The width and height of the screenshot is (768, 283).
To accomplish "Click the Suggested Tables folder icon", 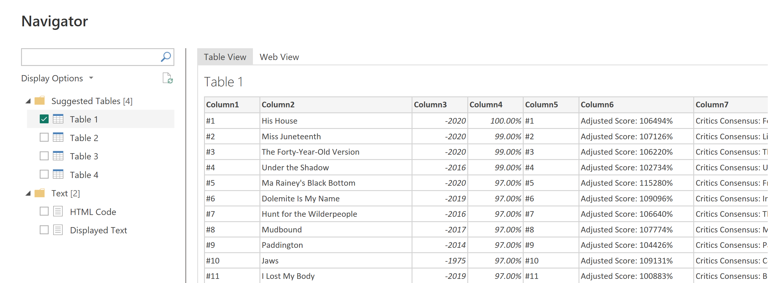I will click(x=40, y=101).
